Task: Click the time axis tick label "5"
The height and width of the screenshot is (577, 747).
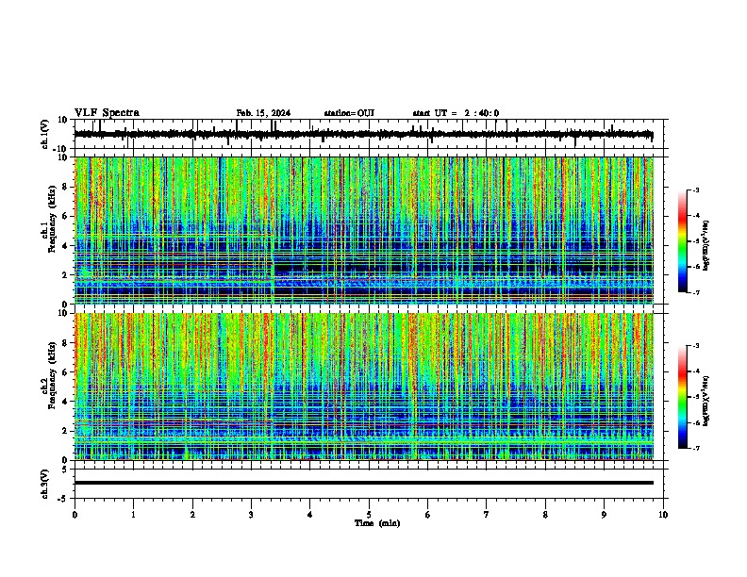Action: [369, 515]
